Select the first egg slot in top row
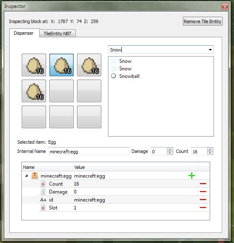The height and width of the screenshot is (243, 234). [x=34, y=65]
